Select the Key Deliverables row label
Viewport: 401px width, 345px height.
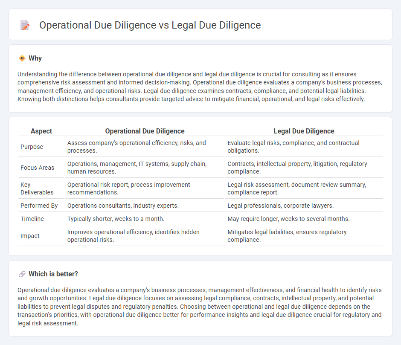coord(37,188)
